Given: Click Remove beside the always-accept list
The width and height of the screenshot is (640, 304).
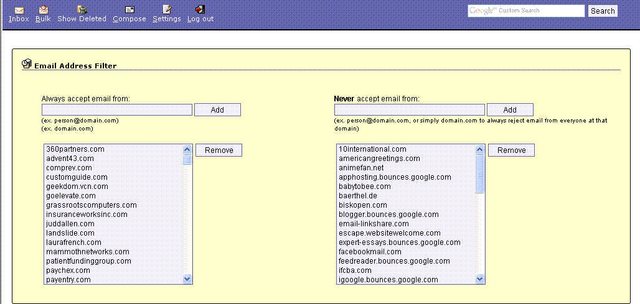Looking at the screenshot, I should 219,150.
